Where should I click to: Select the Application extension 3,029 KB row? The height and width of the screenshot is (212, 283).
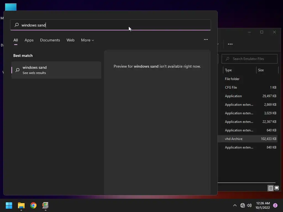pos(247,113)
